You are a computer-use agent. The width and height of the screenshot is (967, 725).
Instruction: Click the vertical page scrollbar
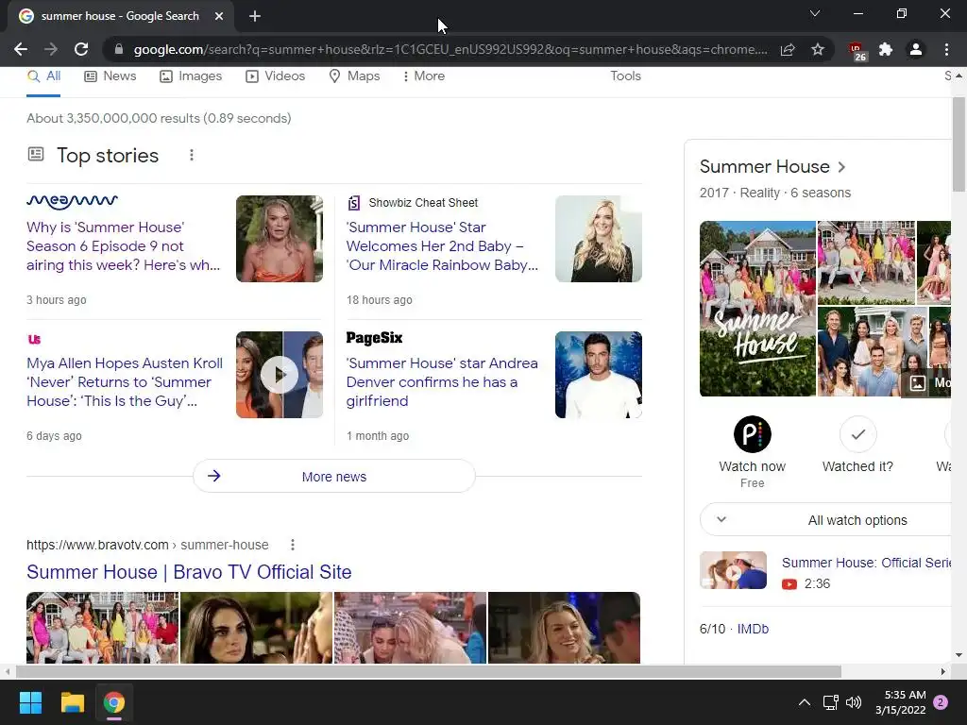click(959, 144)
